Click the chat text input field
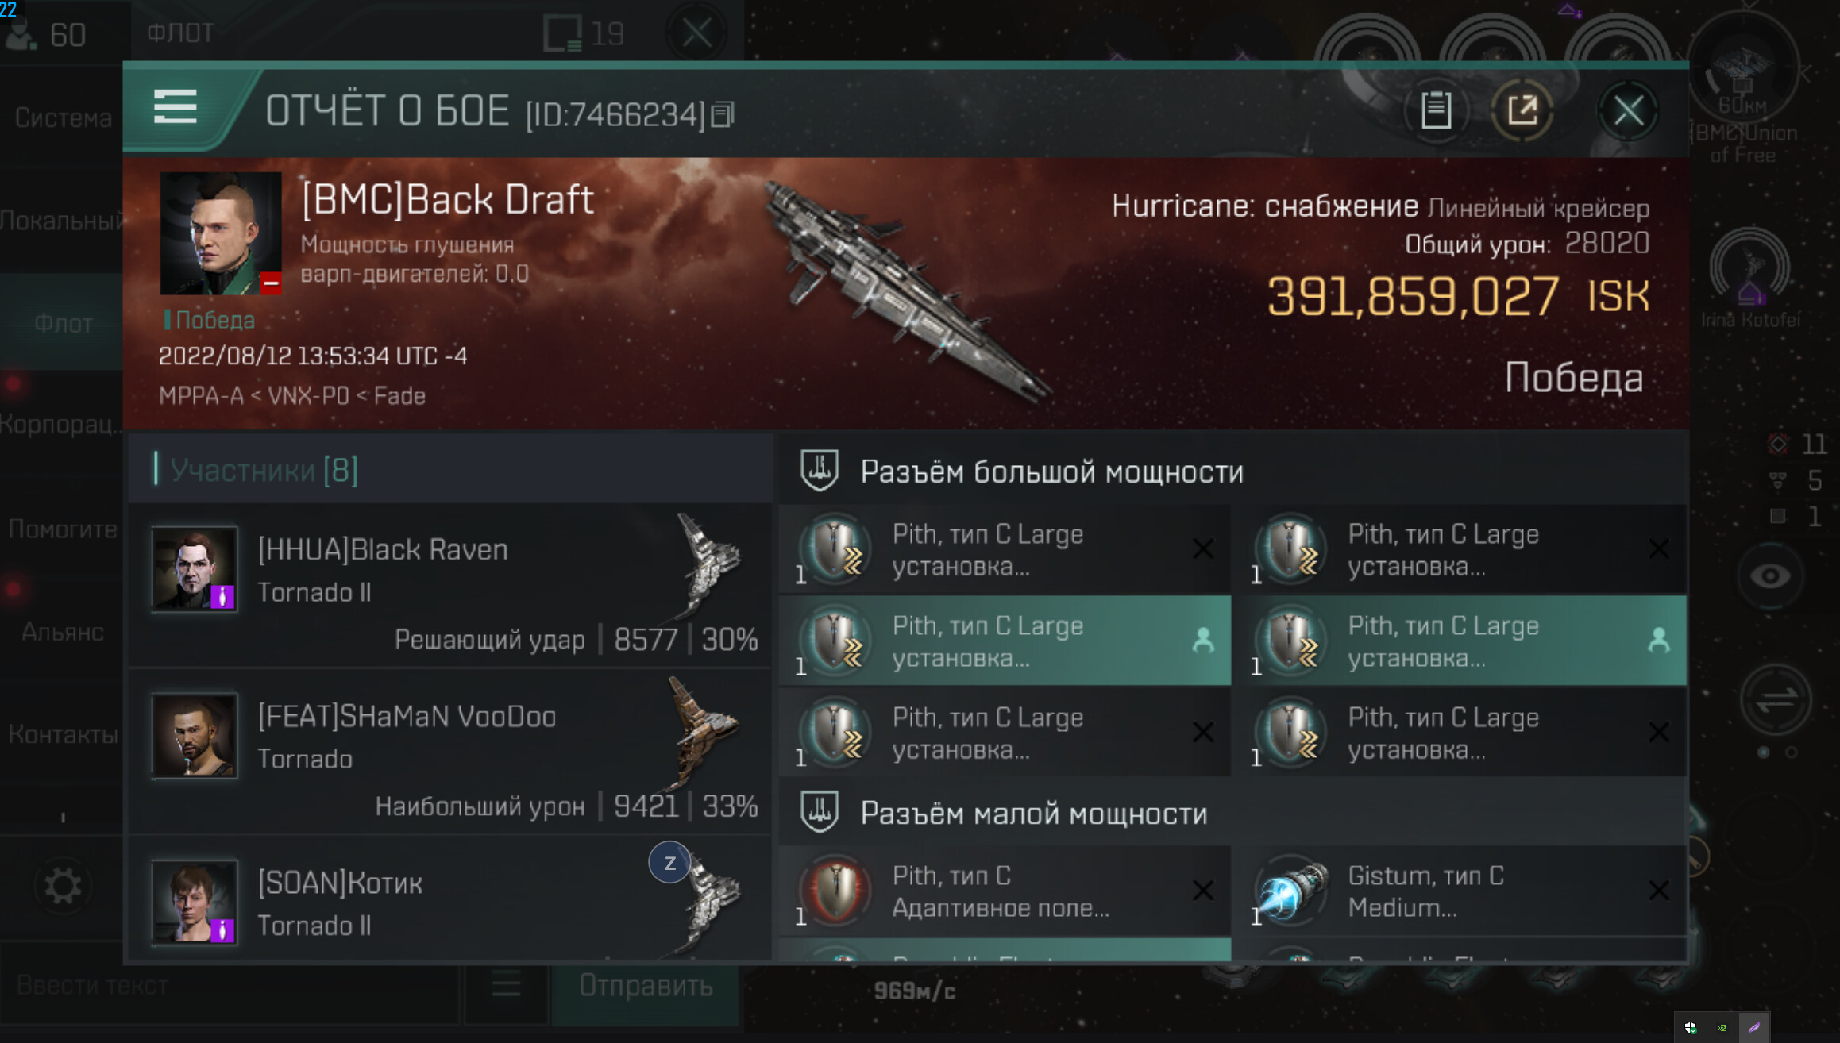Screen dimensions: 1840x1043 tap(230, 986)
